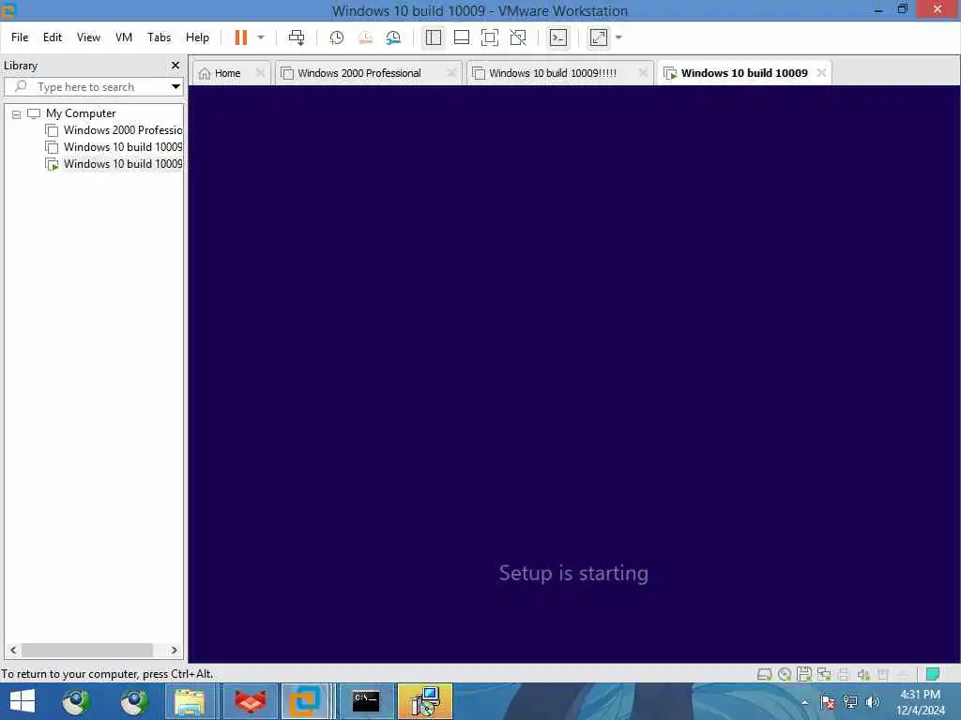Select the active Windows 10 build 10009 tab

click(744, 73)
